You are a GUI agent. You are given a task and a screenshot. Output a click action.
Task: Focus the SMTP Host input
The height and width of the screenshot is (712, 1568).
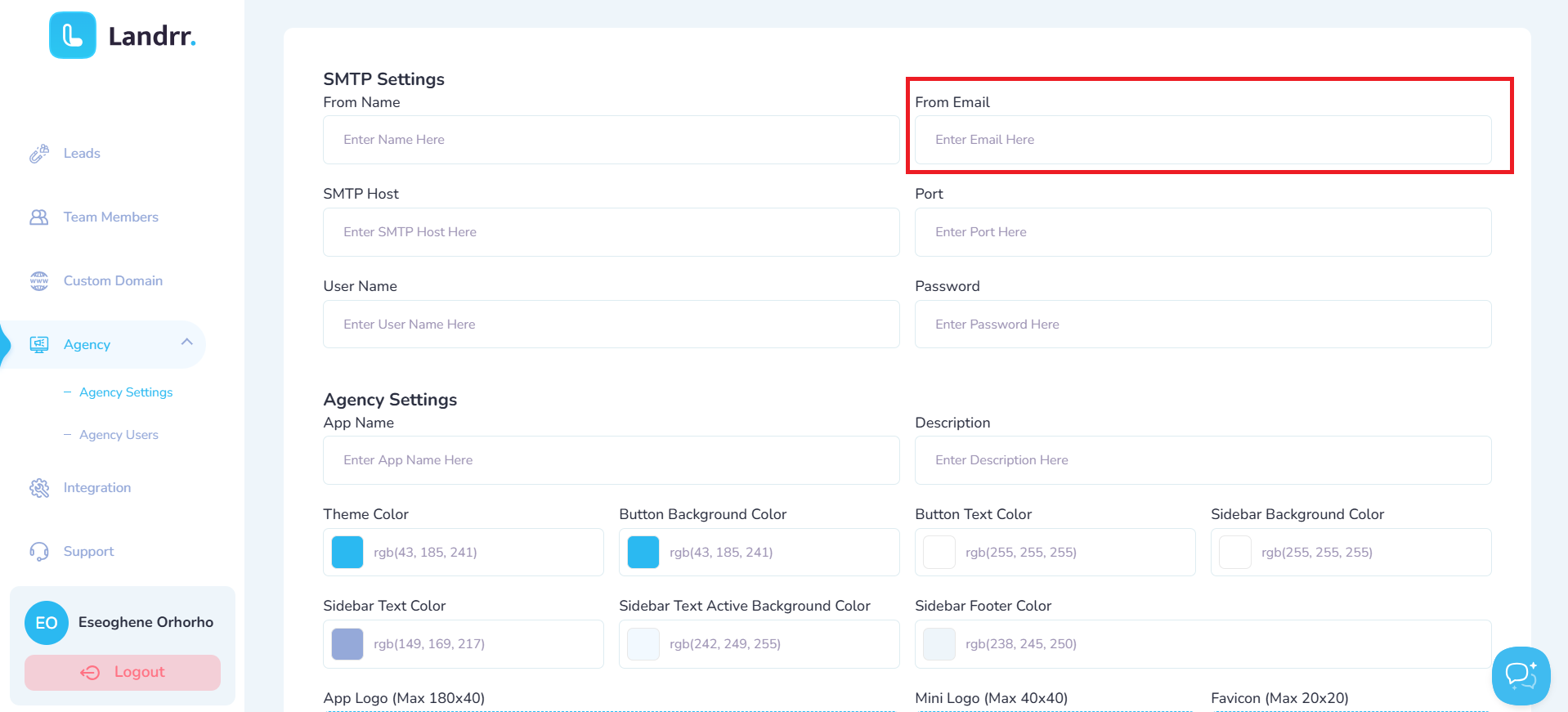pos(612,232)
